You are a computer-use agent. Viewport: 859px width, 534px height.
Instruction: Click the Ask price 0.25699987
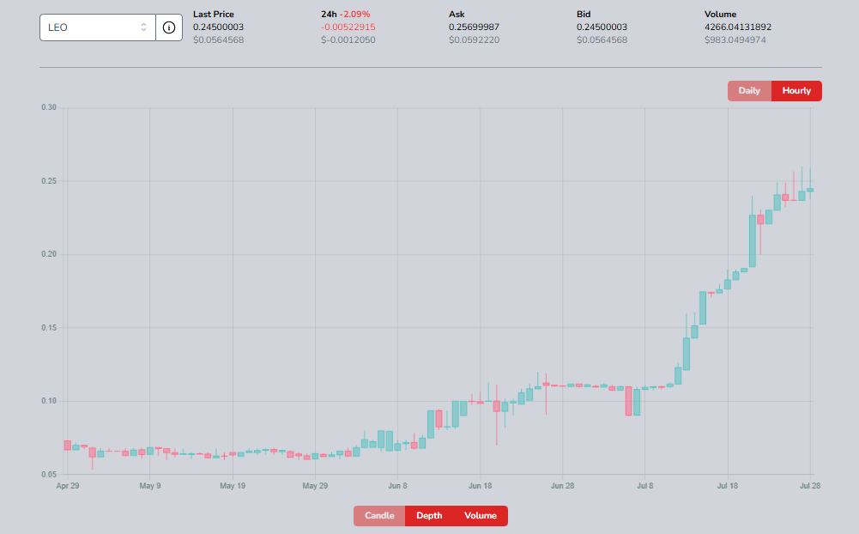coord(474,27)
